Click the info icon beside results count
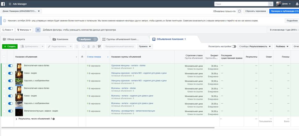Viewport: 299px width, 136px height. click(x=53, y=119)
